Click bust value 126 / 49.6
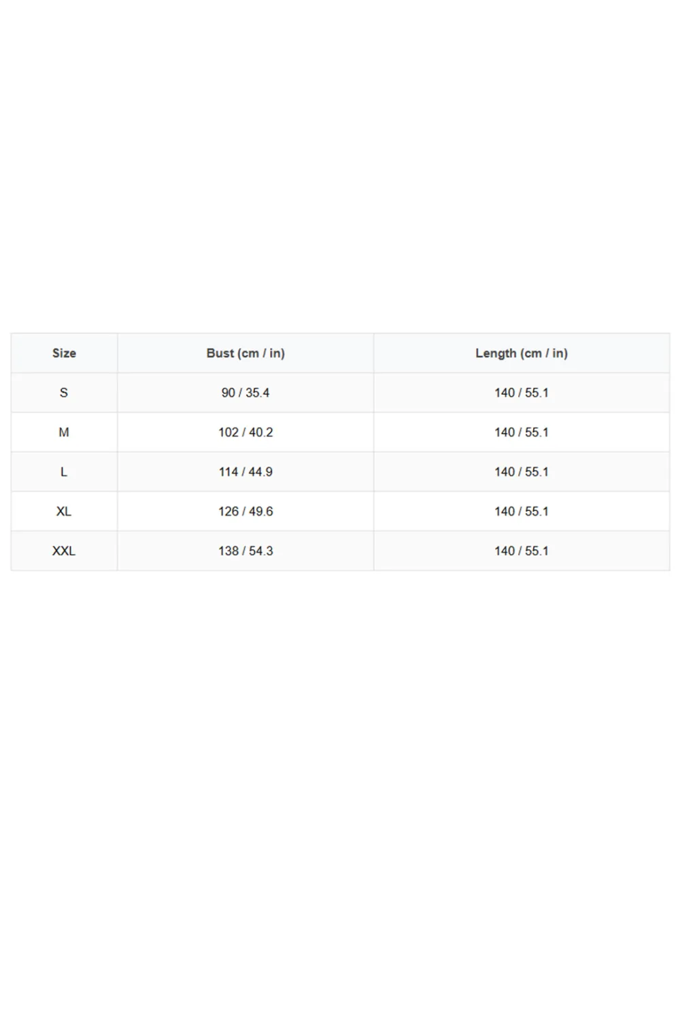The width and height of the screenshot is (680, 1021). 245,511
